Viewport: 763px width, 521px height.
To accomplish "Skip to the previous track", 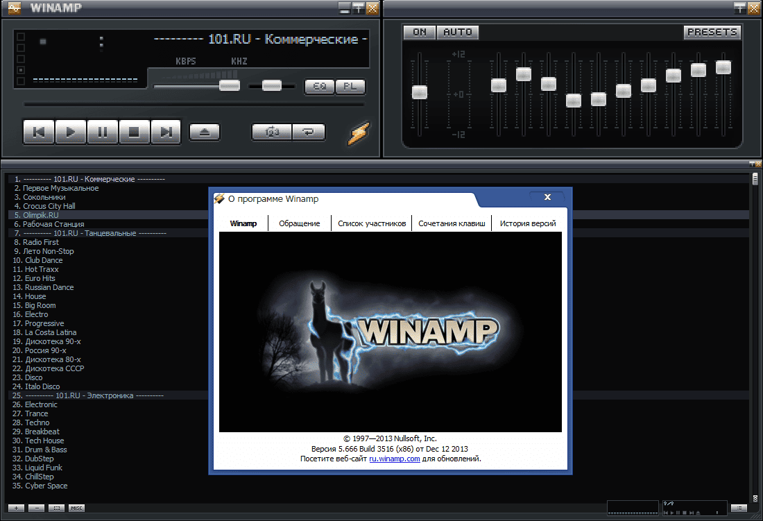I will pyautogui.click(x=39, y=132).
